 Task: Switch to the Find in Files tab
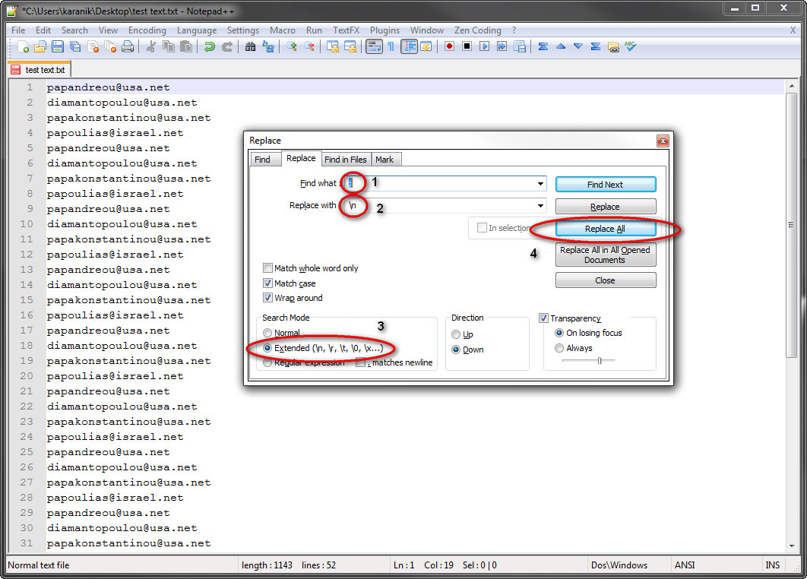pos(346,160)
